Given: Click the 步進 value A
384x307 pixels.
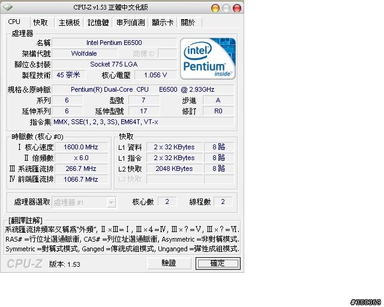Looking at the screenshot, I should (x=218, y=100).
